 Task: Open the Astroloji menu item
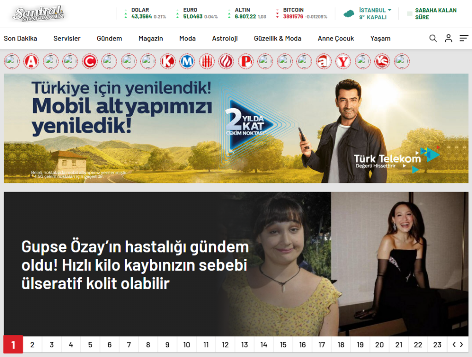224,38
